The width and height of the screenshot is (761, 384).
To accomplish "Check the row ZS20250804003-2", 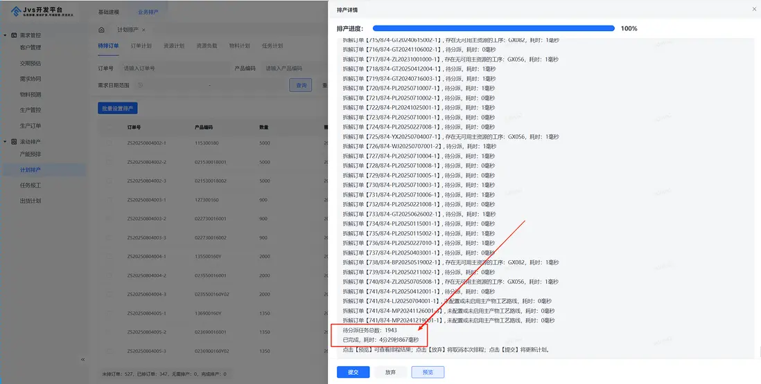I will pos(109,219).
